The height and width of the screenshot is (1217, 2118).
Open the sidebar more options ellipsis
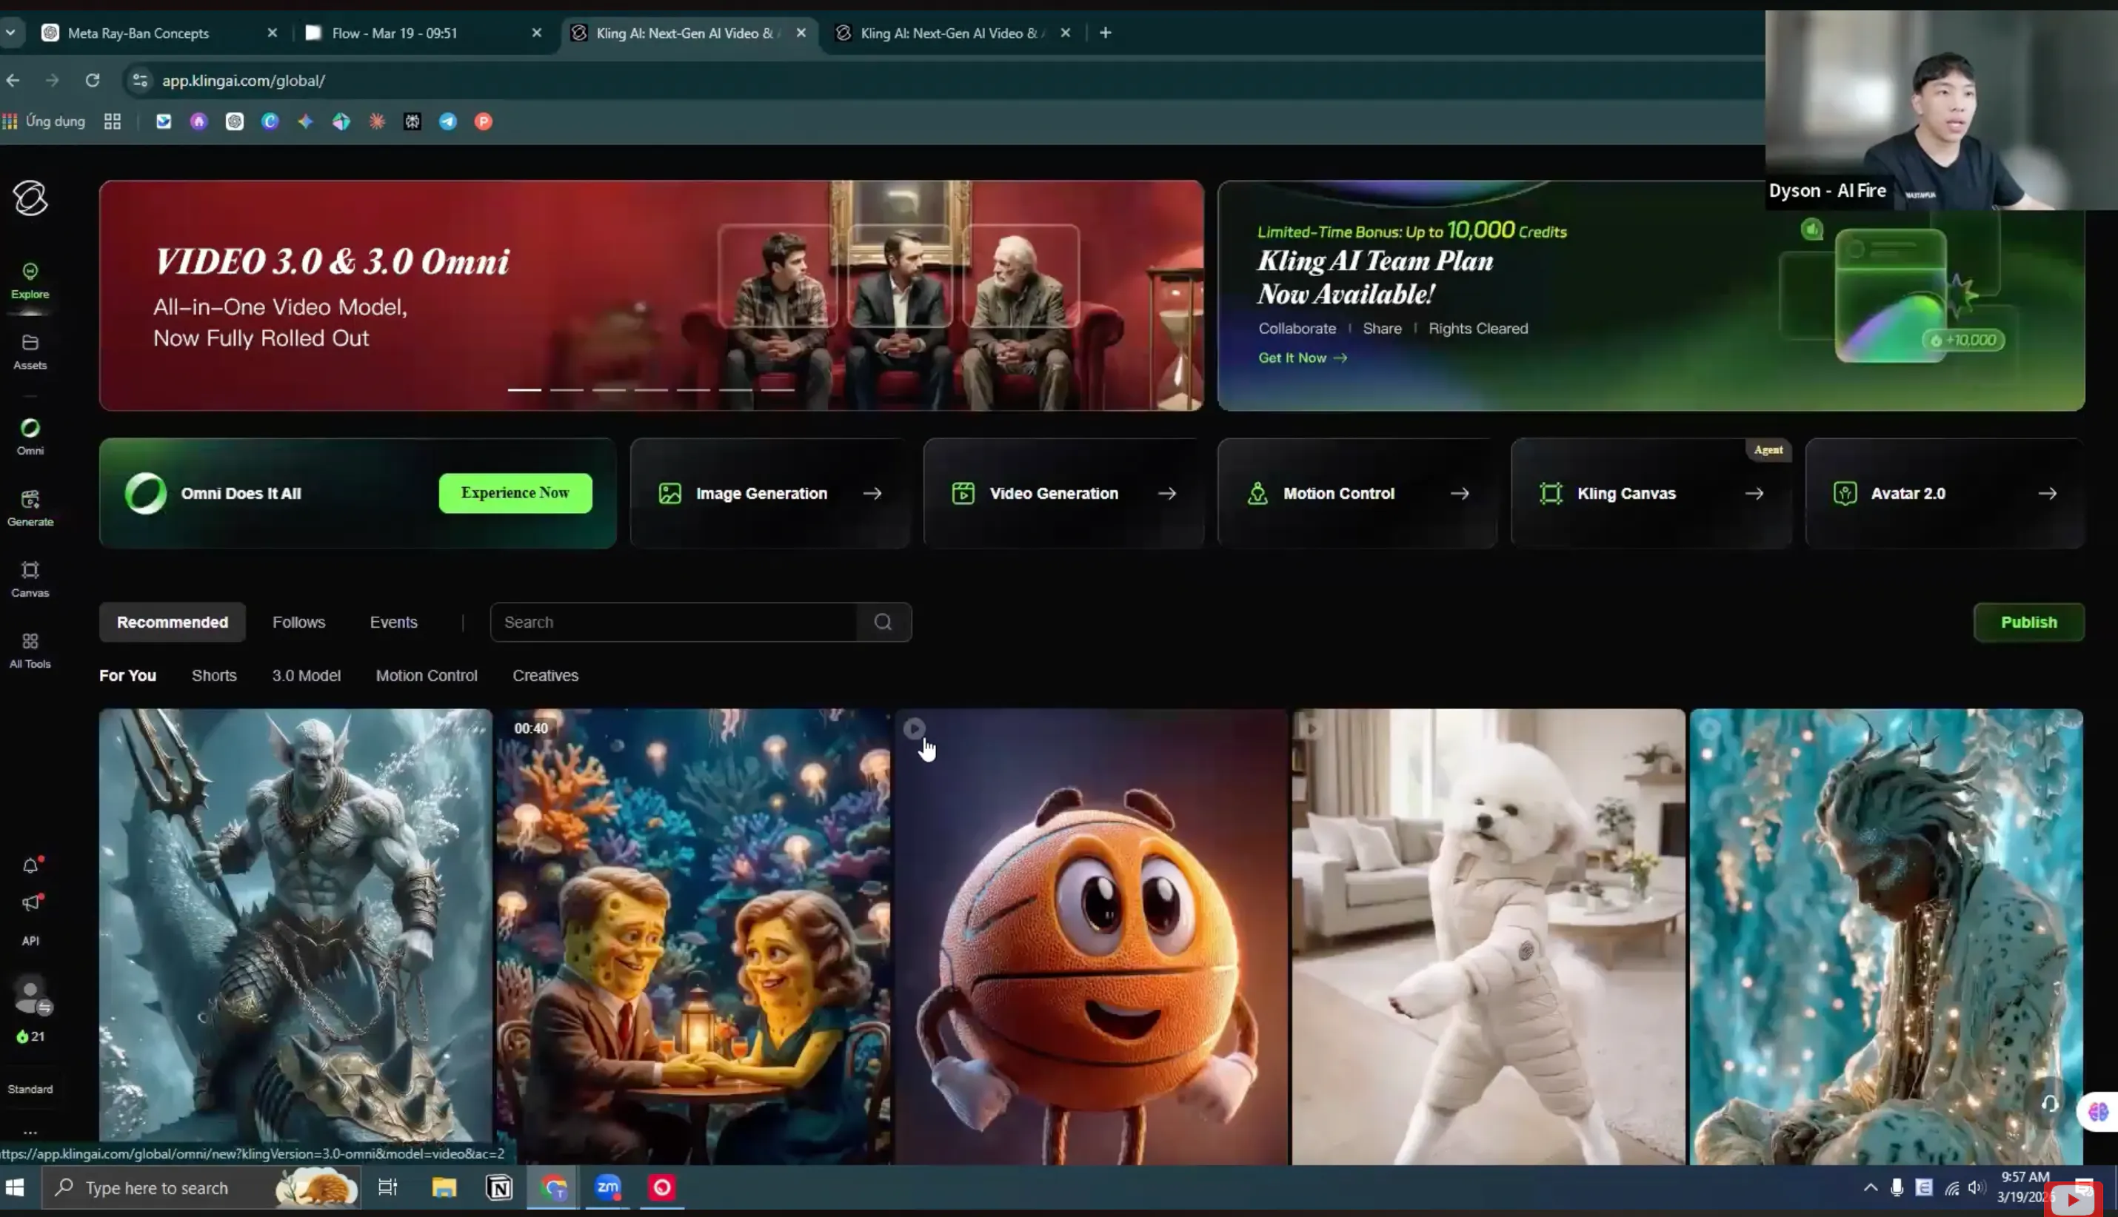tap(30, 1133)
